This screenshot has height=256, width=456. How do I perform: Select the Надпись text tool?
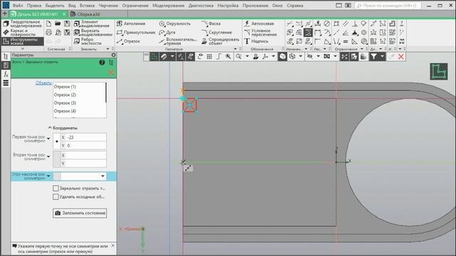coord(256,41)
